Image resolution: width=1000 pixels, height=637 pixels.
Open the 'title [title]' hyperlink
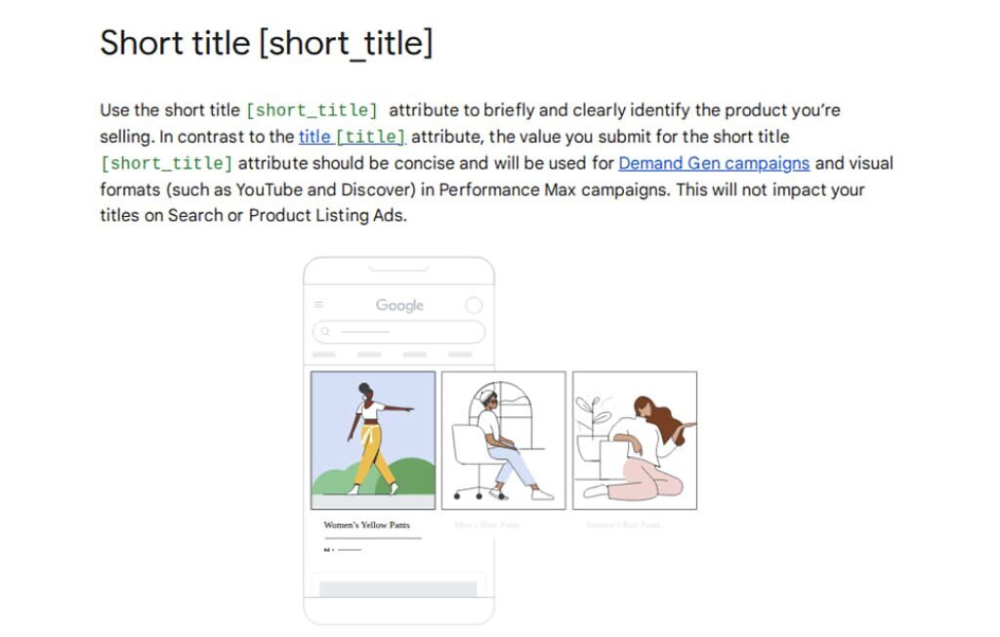[x=352, y=137]
